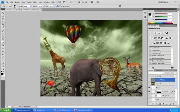The height and width of the screenshot is (112, 180).
Task: Open the Filter menu
Action: click(x=35, y=2)
